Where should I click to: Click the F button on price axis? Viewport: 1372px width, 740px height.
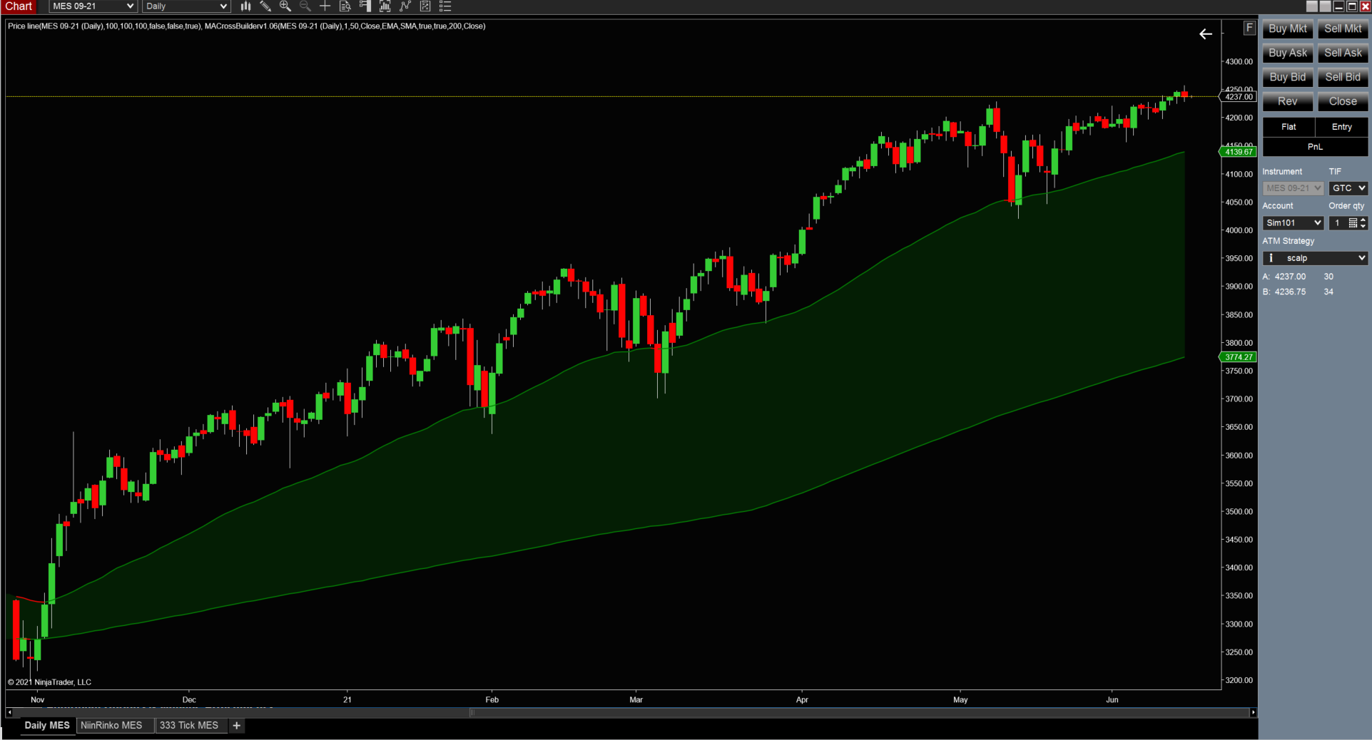coord(1249,28)
